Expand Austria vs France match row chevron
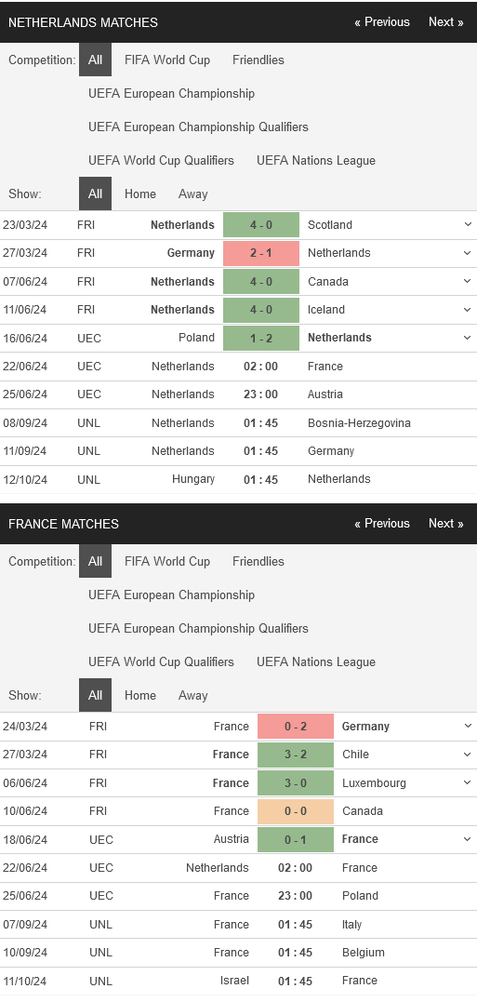This screenshot has width=477, height=1002. pyautogui.click(x=468, y=839)
